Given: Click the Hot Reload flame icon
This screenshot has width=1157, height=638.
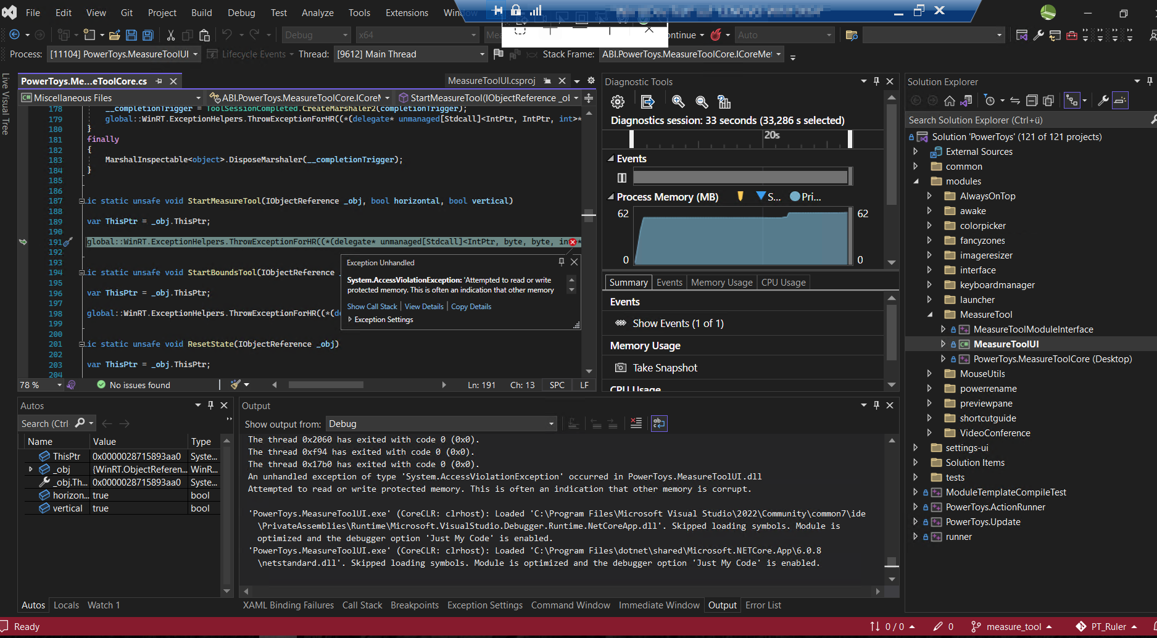Looking at the screenshot, I should [716, 35].
